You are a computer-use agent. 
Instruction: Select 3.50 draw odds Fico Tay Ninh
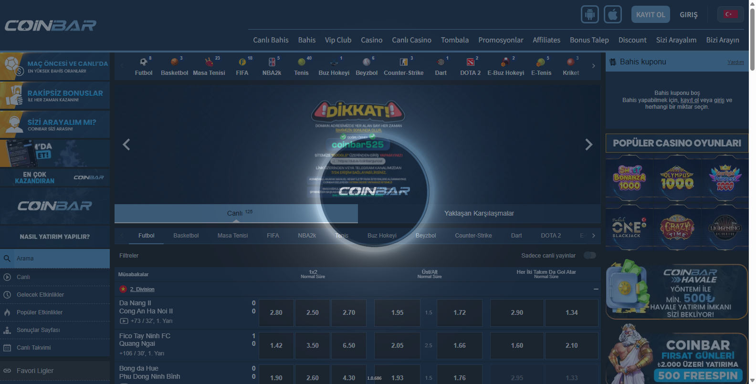[x=313, y=345]
